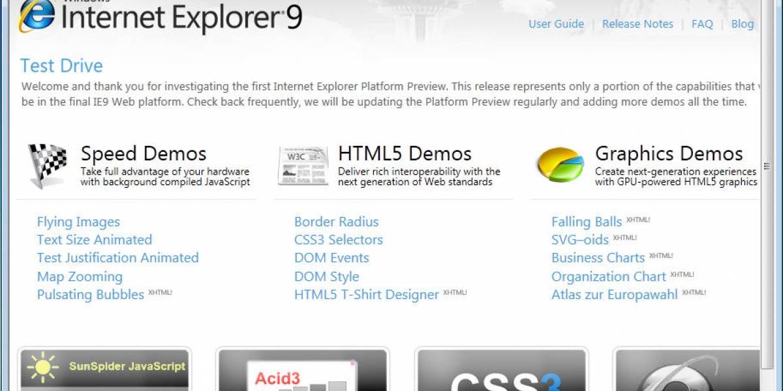This screenshot has width=783, height=391.
Task: Open the Release Notes link
Action: (637, 24)
